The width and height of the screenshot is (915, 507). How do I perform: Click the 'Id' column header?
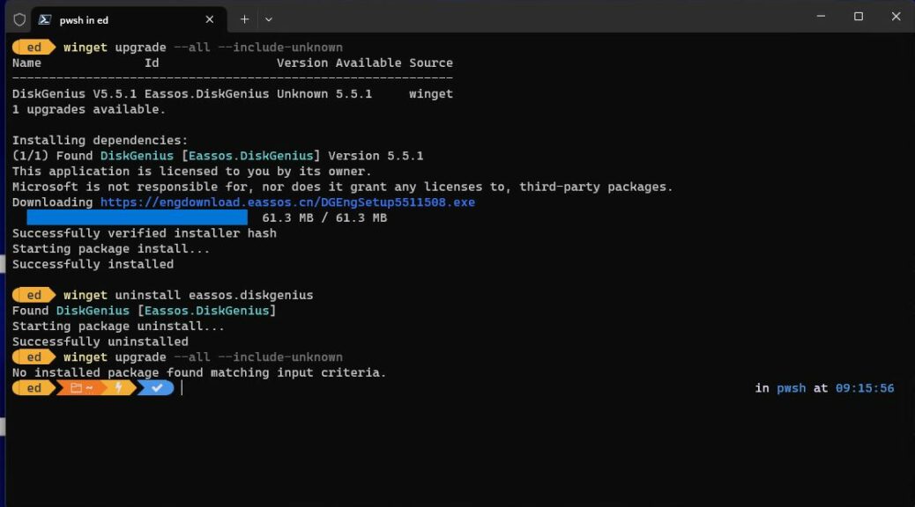click(152, 63)
